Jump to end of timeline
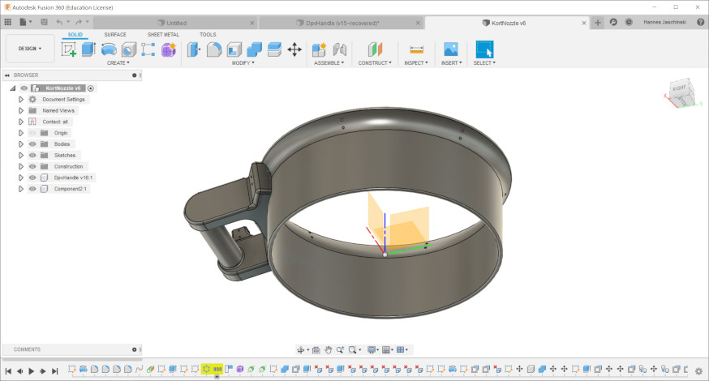 [54, 371]
